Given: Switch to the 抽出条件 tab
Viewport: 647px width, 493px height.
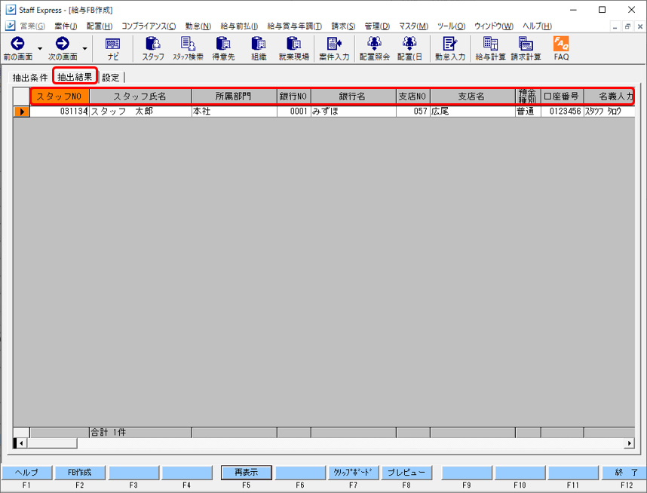Looking at the screenshot, I should [29, 78].
